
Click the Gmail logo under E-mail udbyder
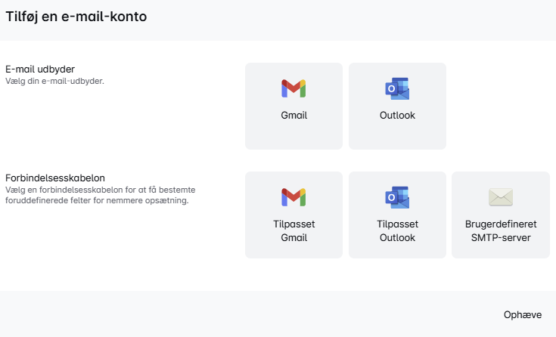tap(294, 88)
